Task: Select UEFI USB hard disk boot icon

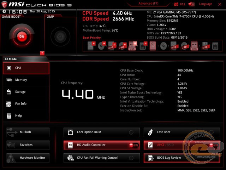Action: (x=112, y=46)
